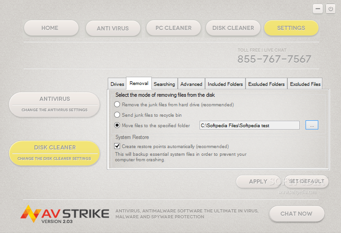Click the 855-767-7567 phone number

click(274, 59)
